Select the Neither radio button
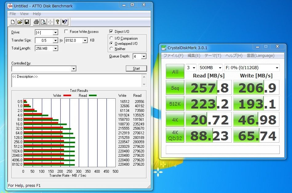 pos(111,49)
